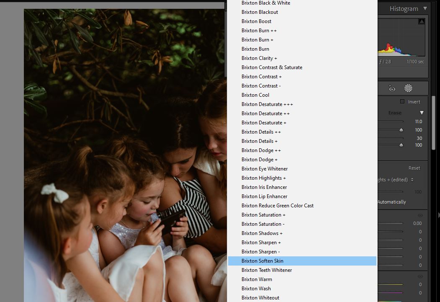
Task: Choose Brixton Teeth Whitener preset
Action: (x=266, y=270)
